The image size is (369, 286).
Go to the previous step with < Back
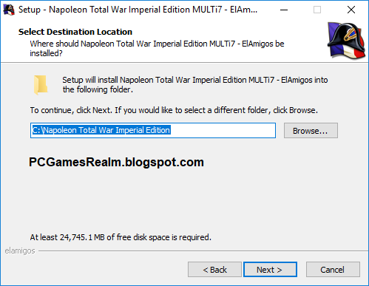(x=214, y=270)
